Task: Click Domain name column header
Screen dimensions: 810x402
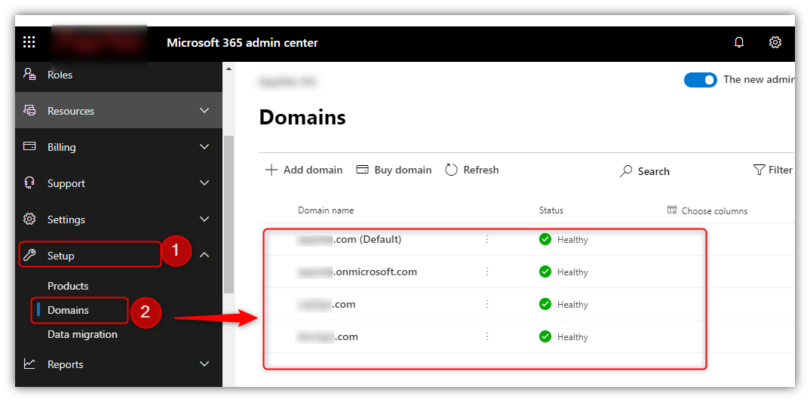Action: tap(326, 210)
